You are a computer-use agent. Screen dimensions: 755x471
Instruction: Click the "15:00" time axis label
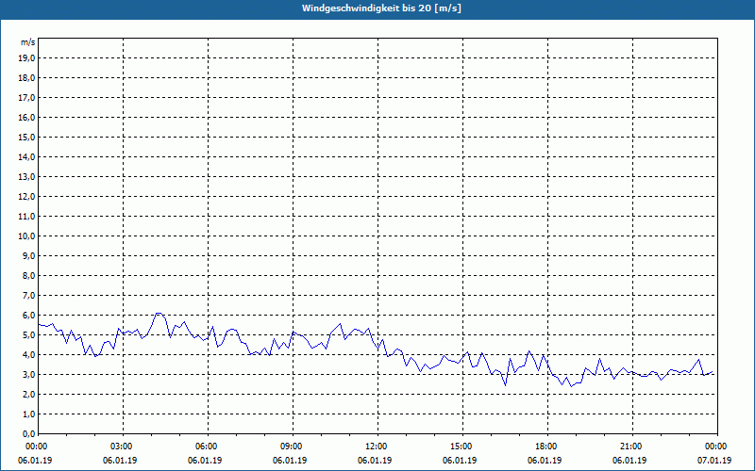point(462,447)
